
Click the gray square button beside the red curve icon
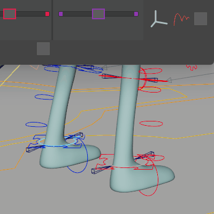(x=201, y=19)
